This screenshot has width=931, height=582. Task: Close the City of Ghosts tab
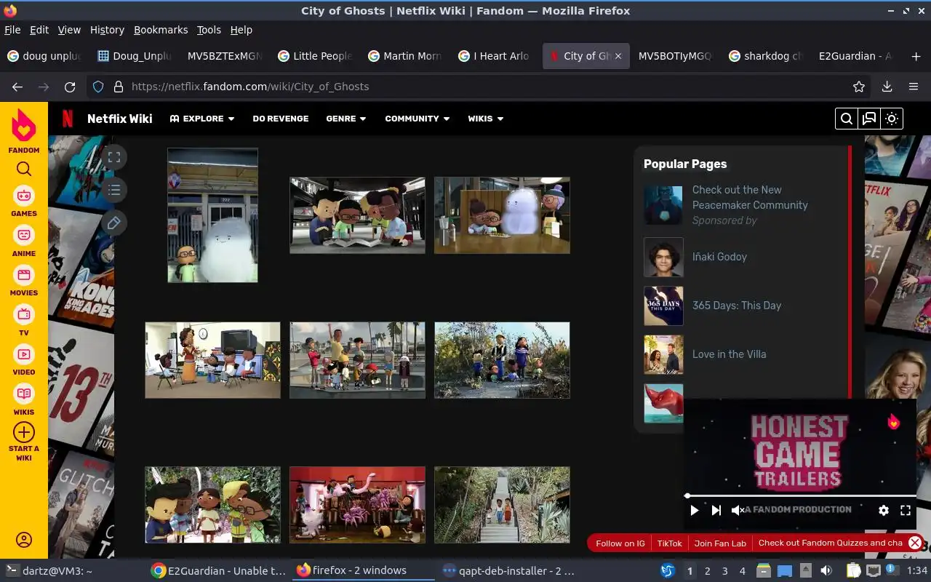click(618, 56)
